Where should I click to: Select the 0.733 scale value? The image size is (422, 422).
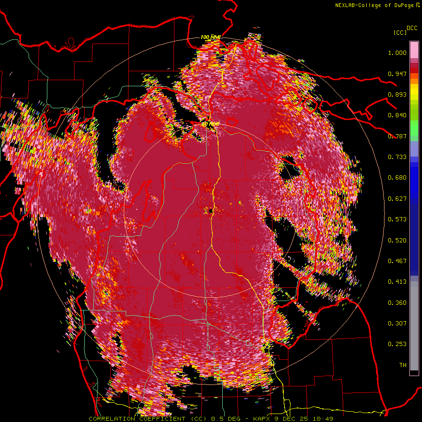[397, 157]
